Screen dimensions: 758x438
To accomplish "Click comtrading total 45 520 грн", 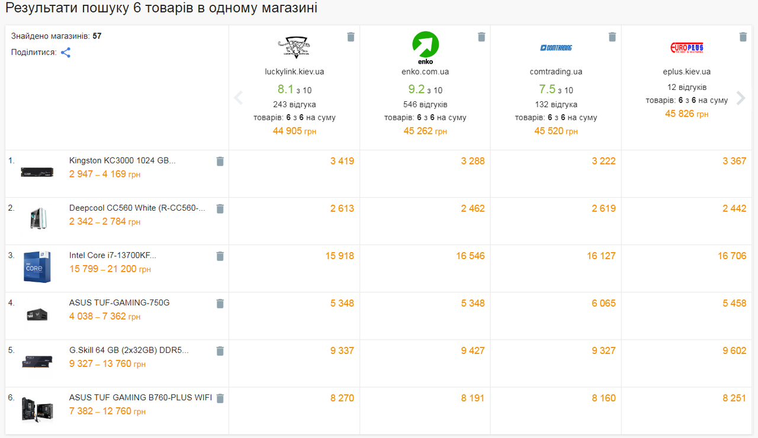I will [556, 131].
